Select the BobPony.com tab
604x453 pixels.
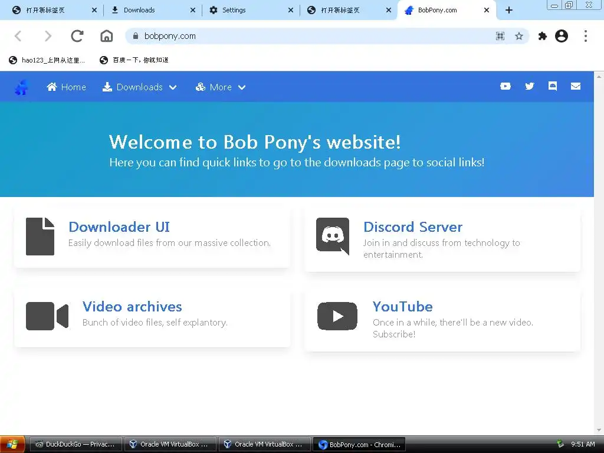tap(447, 11)
